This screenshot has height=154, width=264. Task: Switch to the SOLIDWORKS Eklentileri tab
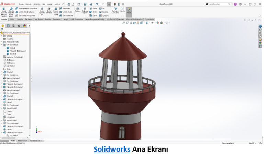[115, 19]
